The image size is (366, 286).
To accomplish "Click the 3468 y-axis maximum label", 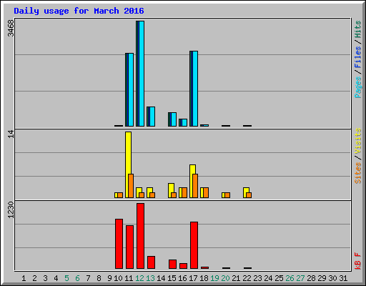I will click(11, 28).
